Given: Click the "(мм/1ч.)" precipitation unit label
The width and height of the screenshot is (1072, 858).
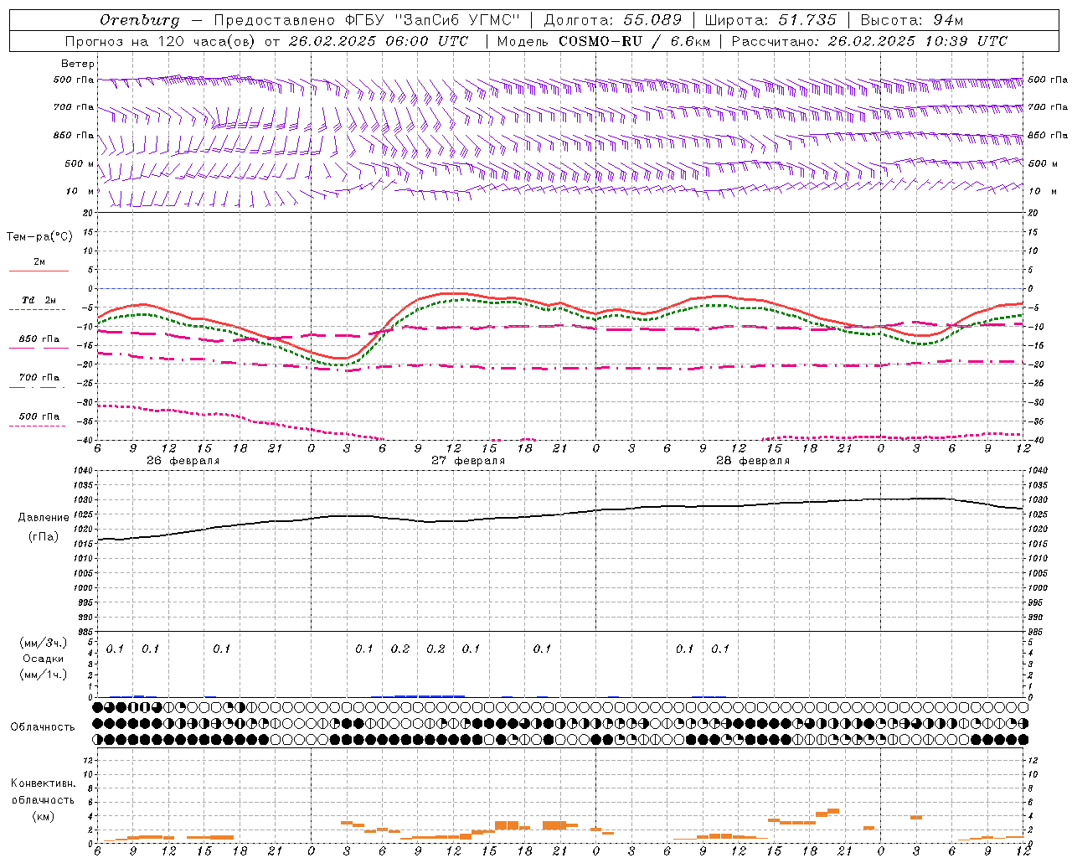Looking at the screenshot, I should [x=44, y=674].
